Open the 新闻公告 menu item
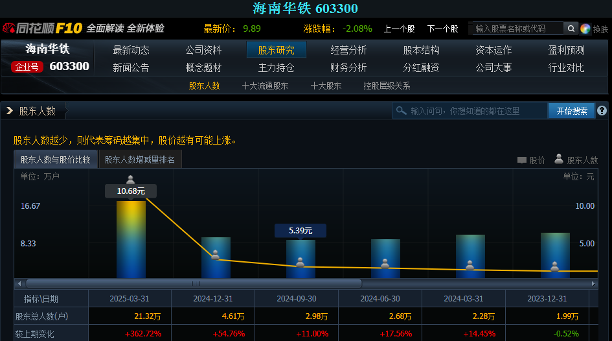 pos(131,67)
